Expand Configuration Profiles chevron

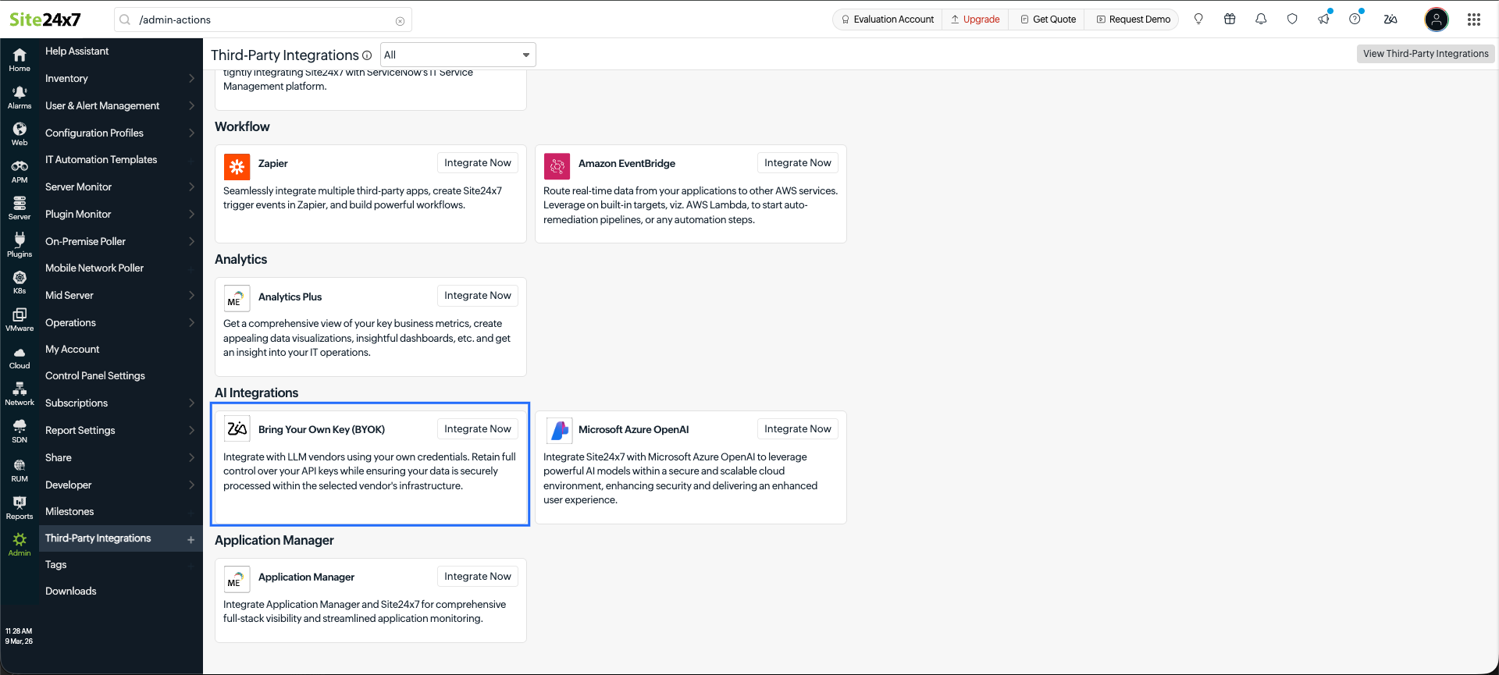pyautogui.click(x=191, y=133)
